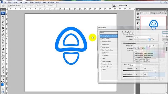Click the foreground blue color swatch
Image resolution: width=168 pixels, height=94 pixels.
(2, 85)
